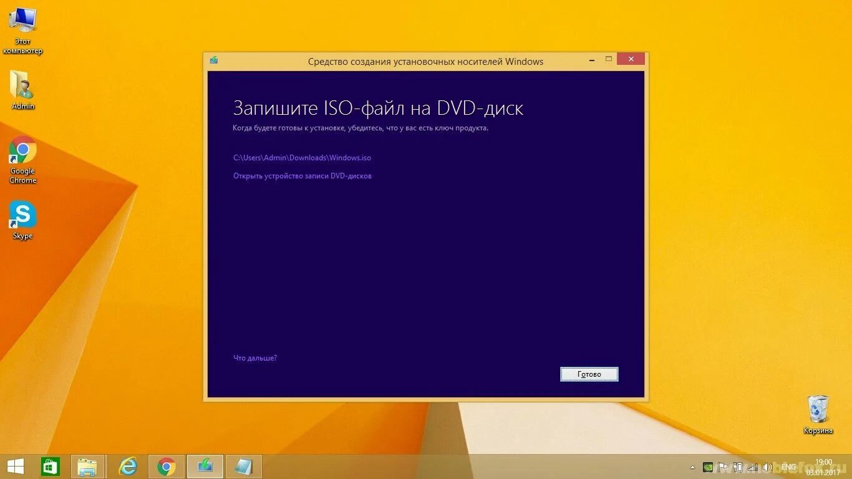Switch to Chrome in the taskbar
This screenshot has width=852, height=479.
point(166,467)
